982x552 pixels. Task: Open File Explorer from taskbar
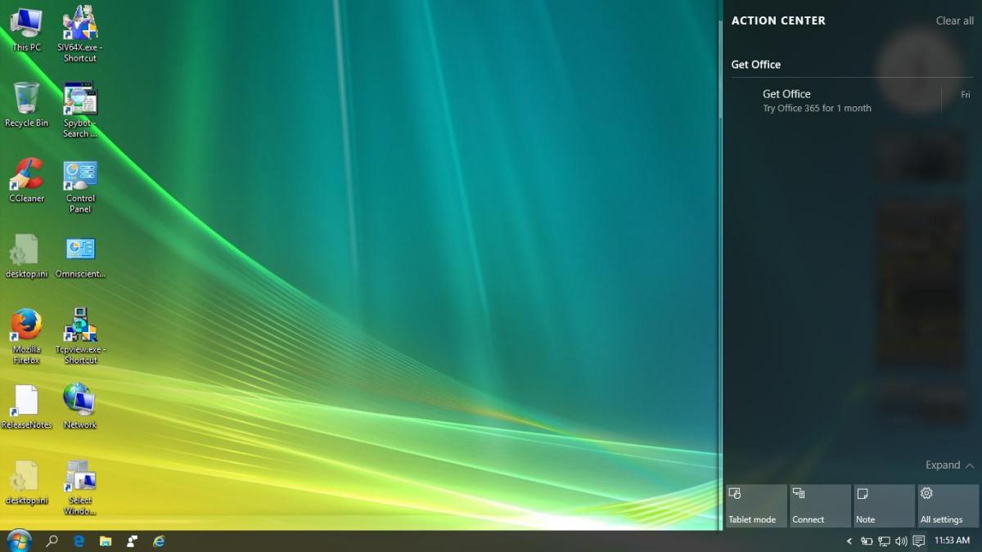coord(106,541)
